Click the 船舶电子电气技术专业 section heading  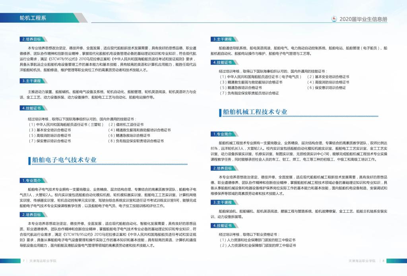pos(65,160)
